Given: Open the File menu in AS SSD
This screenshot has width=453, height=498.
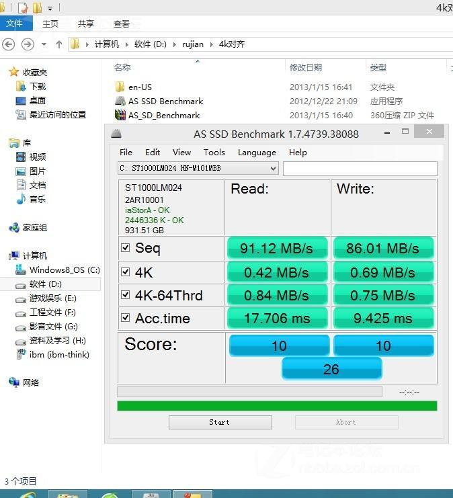Looking at the screenshot, I should (126, 153).
